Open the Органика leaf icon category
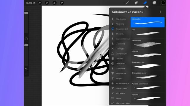 (113, 93)
